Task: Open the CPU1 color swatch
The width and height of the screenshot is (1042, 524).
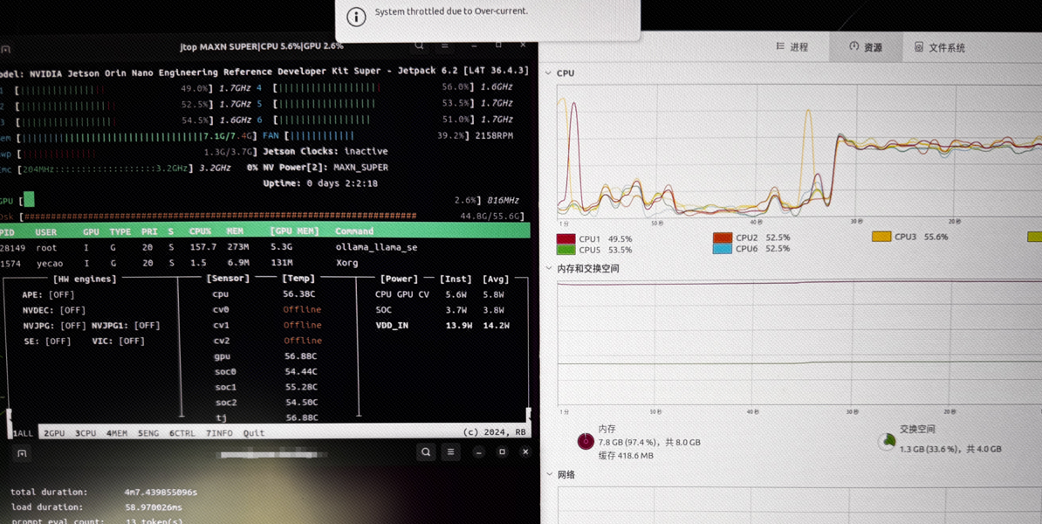Action: (566, 238)
